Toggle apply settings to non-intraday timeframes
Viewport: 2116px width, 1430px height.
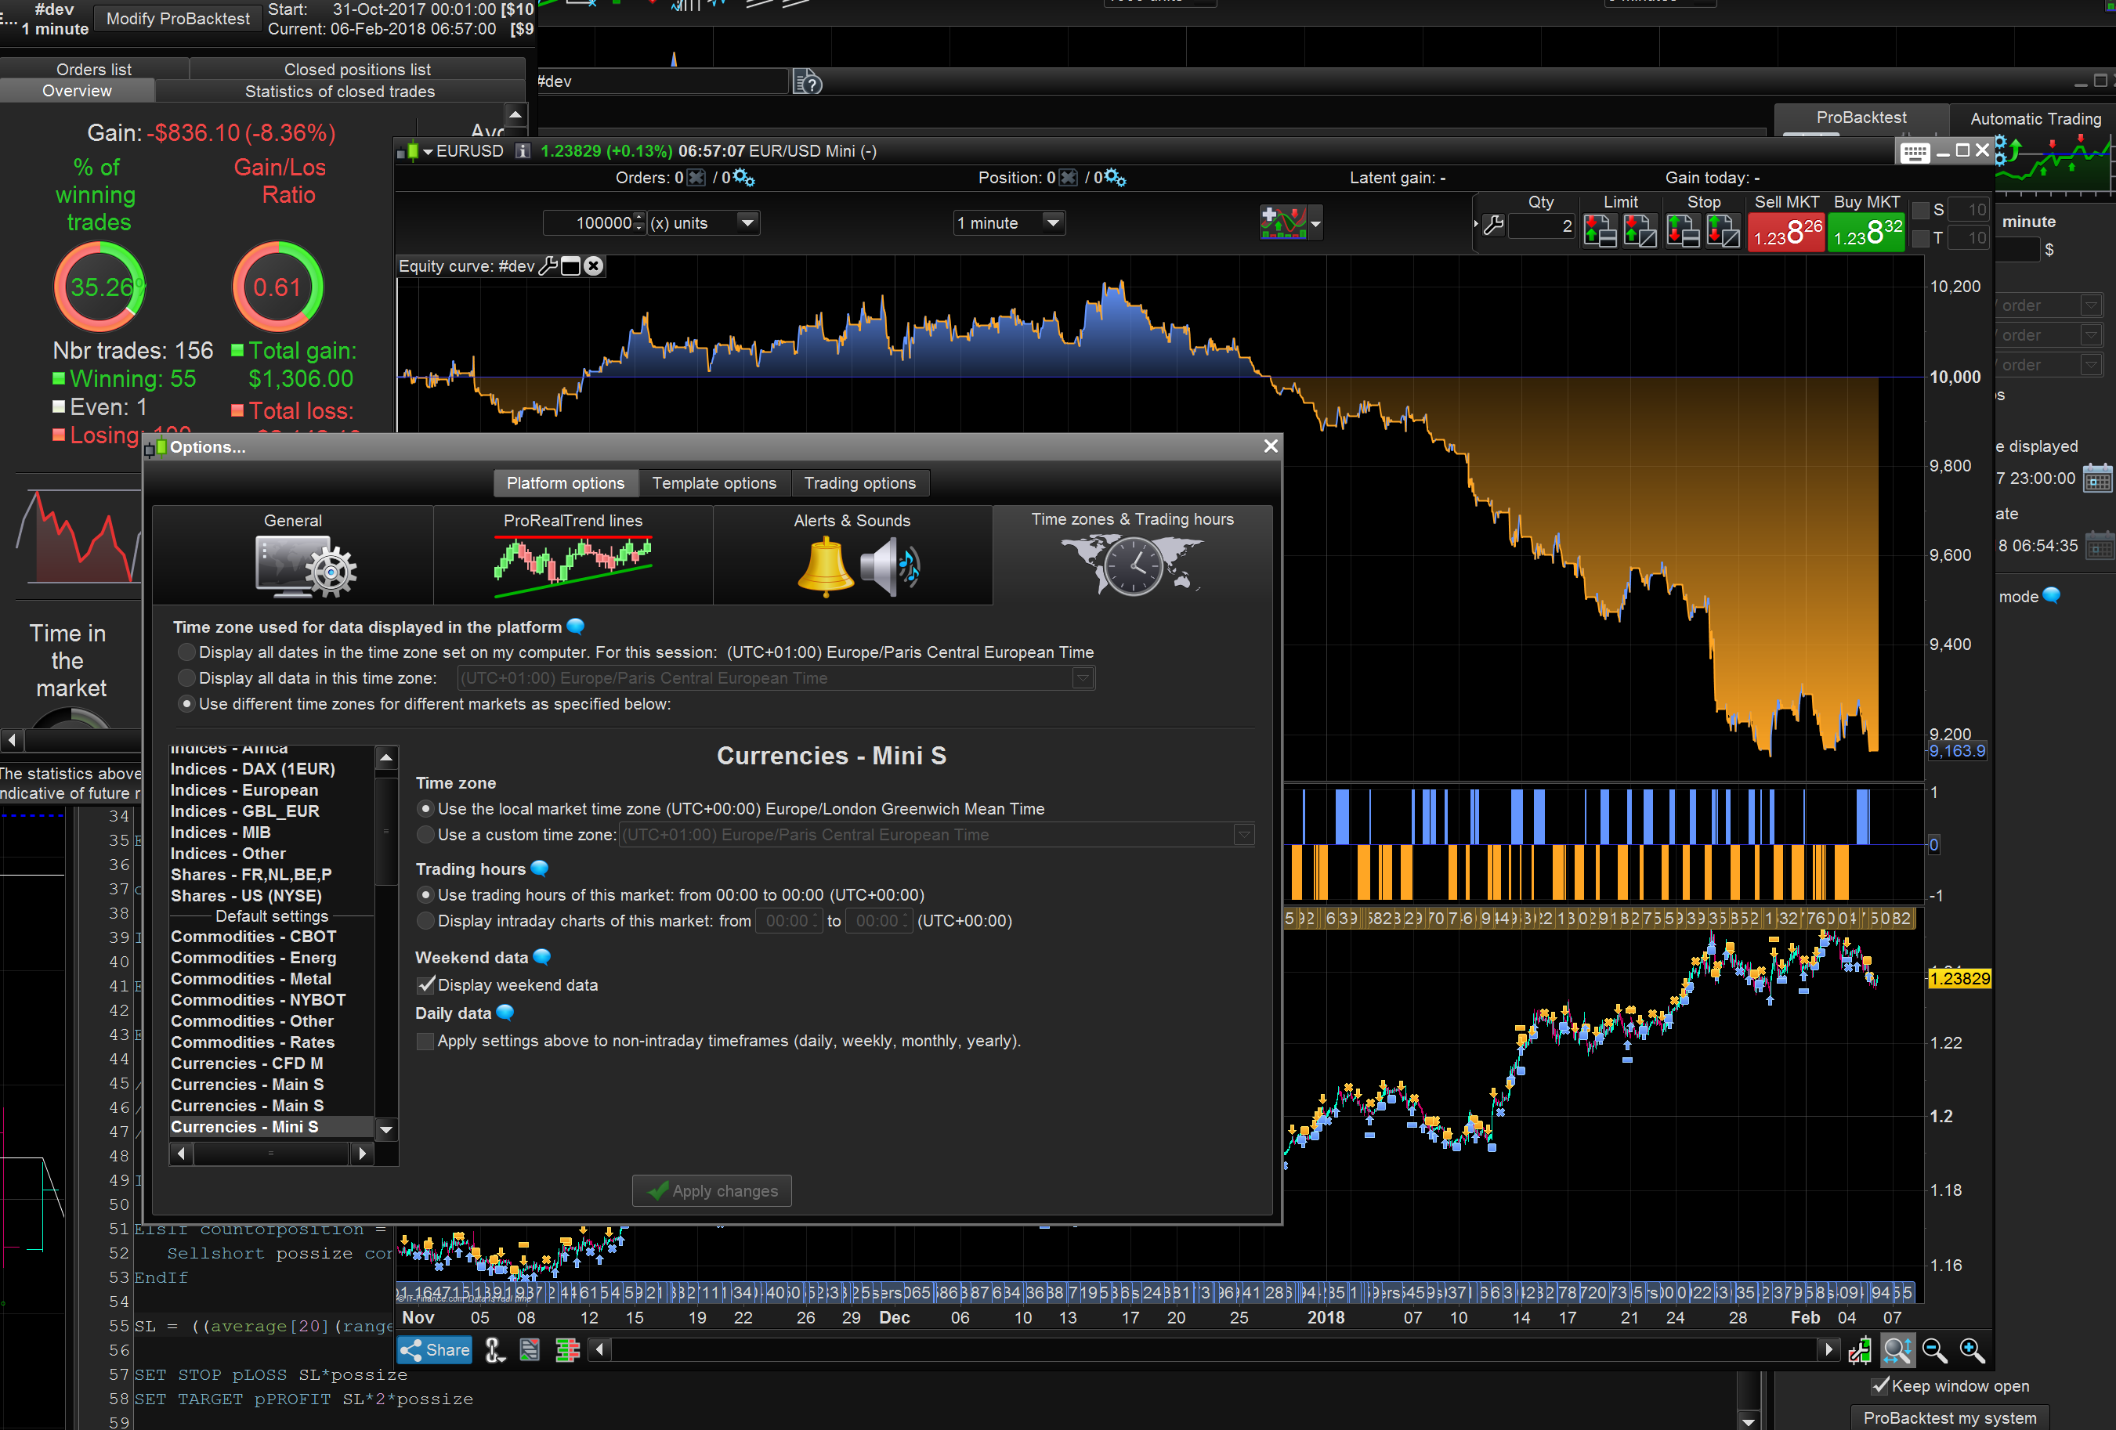[425, 1042]
